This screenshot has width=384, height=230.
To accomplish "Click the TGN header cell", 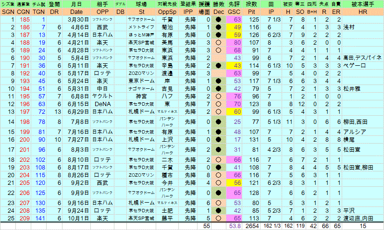I will click(x=39, y=12).
